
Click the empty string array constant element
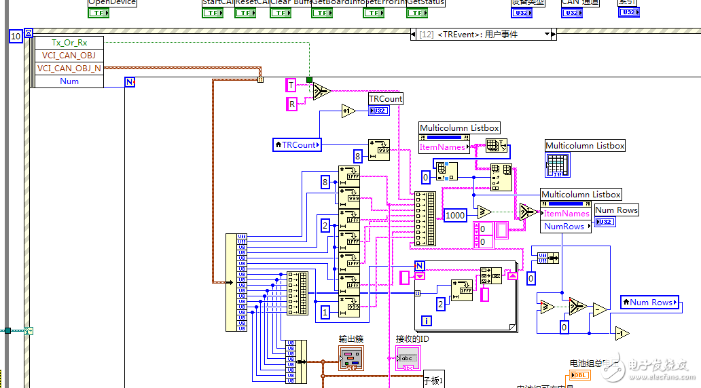click(501, 230)
